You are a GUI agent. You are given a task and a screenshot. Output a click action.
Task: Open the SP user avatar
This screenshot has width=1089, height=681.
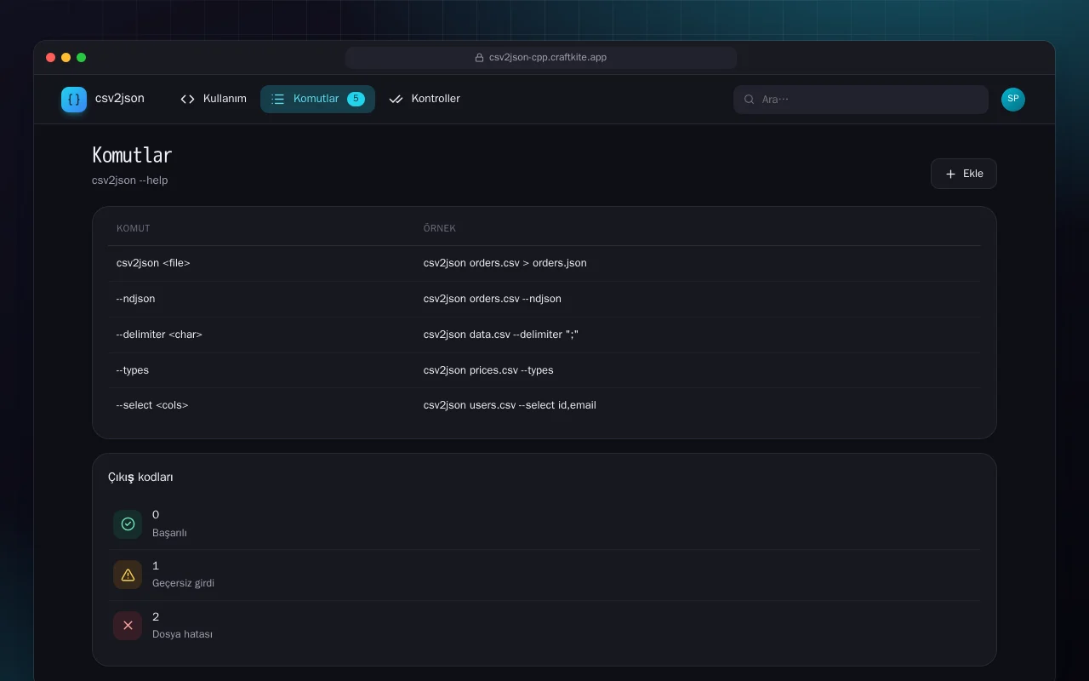coord(1013,100)
